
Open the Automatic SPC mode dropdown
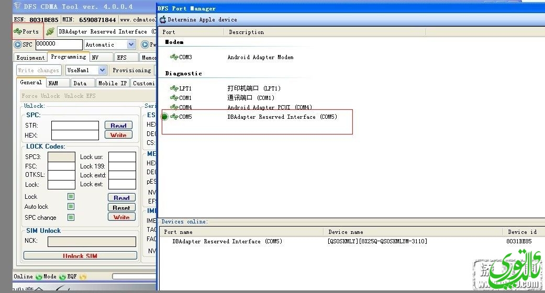[x=131, y=44]
